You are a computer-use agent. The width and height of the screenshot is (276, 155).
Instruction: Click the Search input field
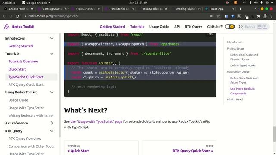click(254, 27)
